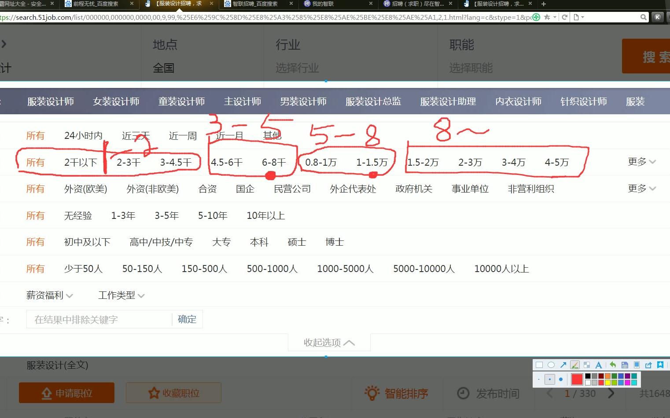Image resolution: width=670 pixels, height=418 pixels.
Task: Open the 选择职能 function selector
Action: [471, 68]
